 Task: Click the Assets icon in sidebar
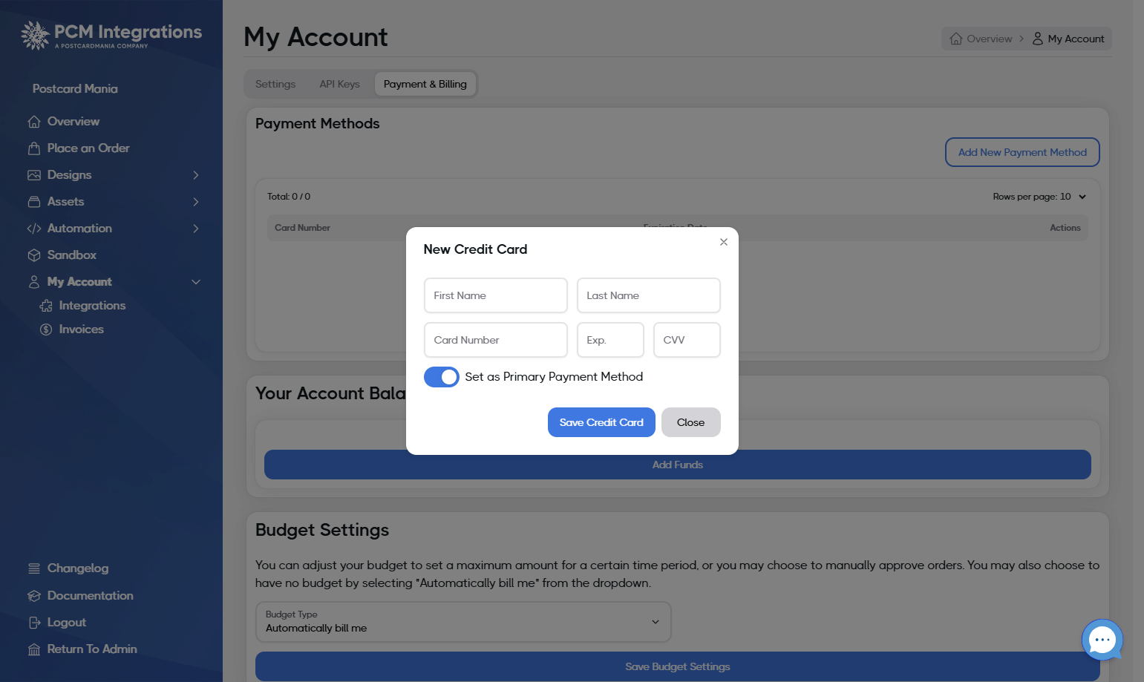click(x=34, y=202)
